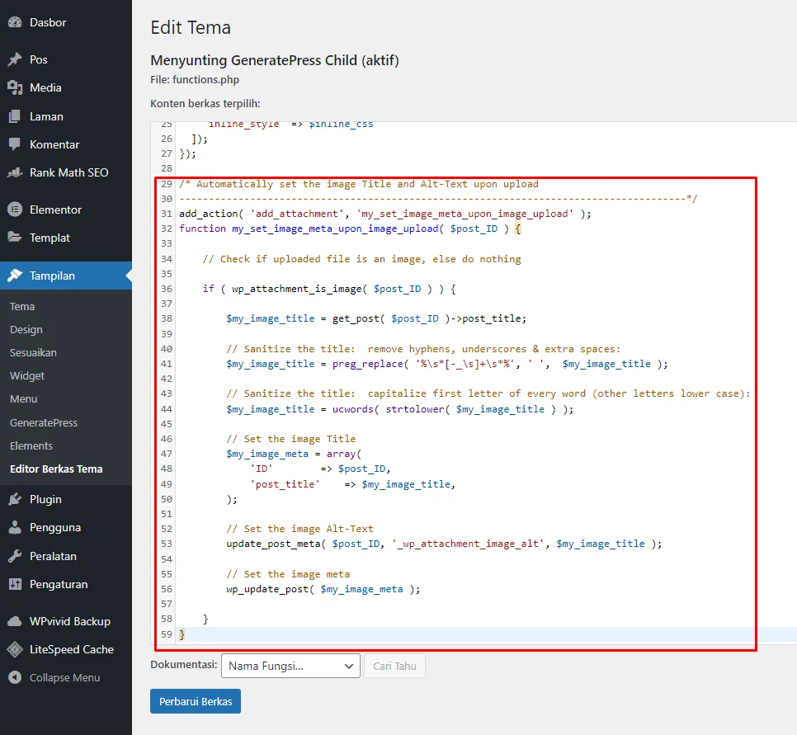
Task: Click the ucwords strtolower line 44
Action: tap(400, 409)
